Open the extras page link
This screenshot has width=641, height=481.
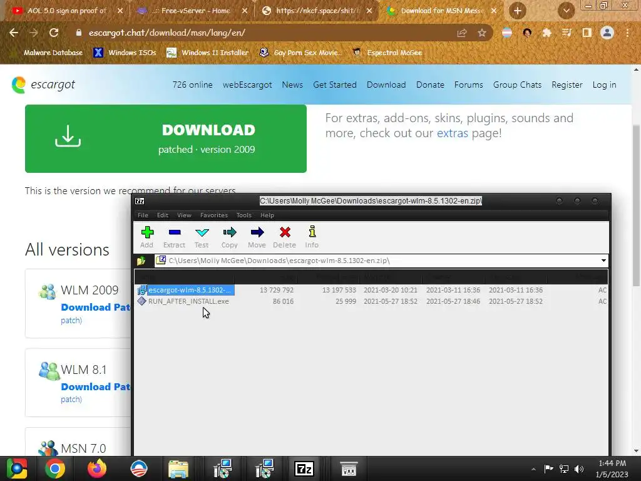(452, 133)
